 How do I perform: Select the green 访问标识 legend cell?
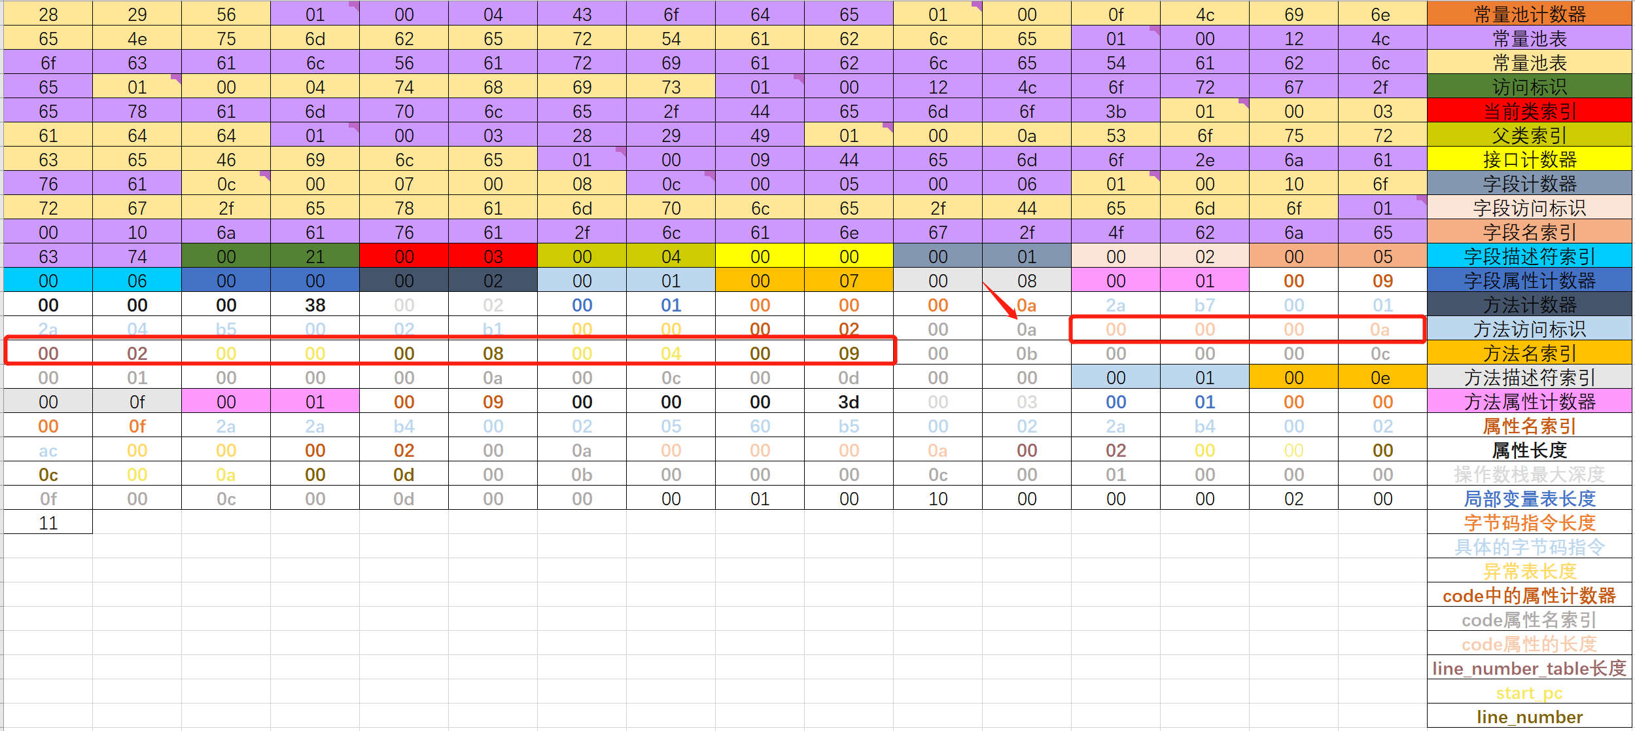coord(1529,87)
